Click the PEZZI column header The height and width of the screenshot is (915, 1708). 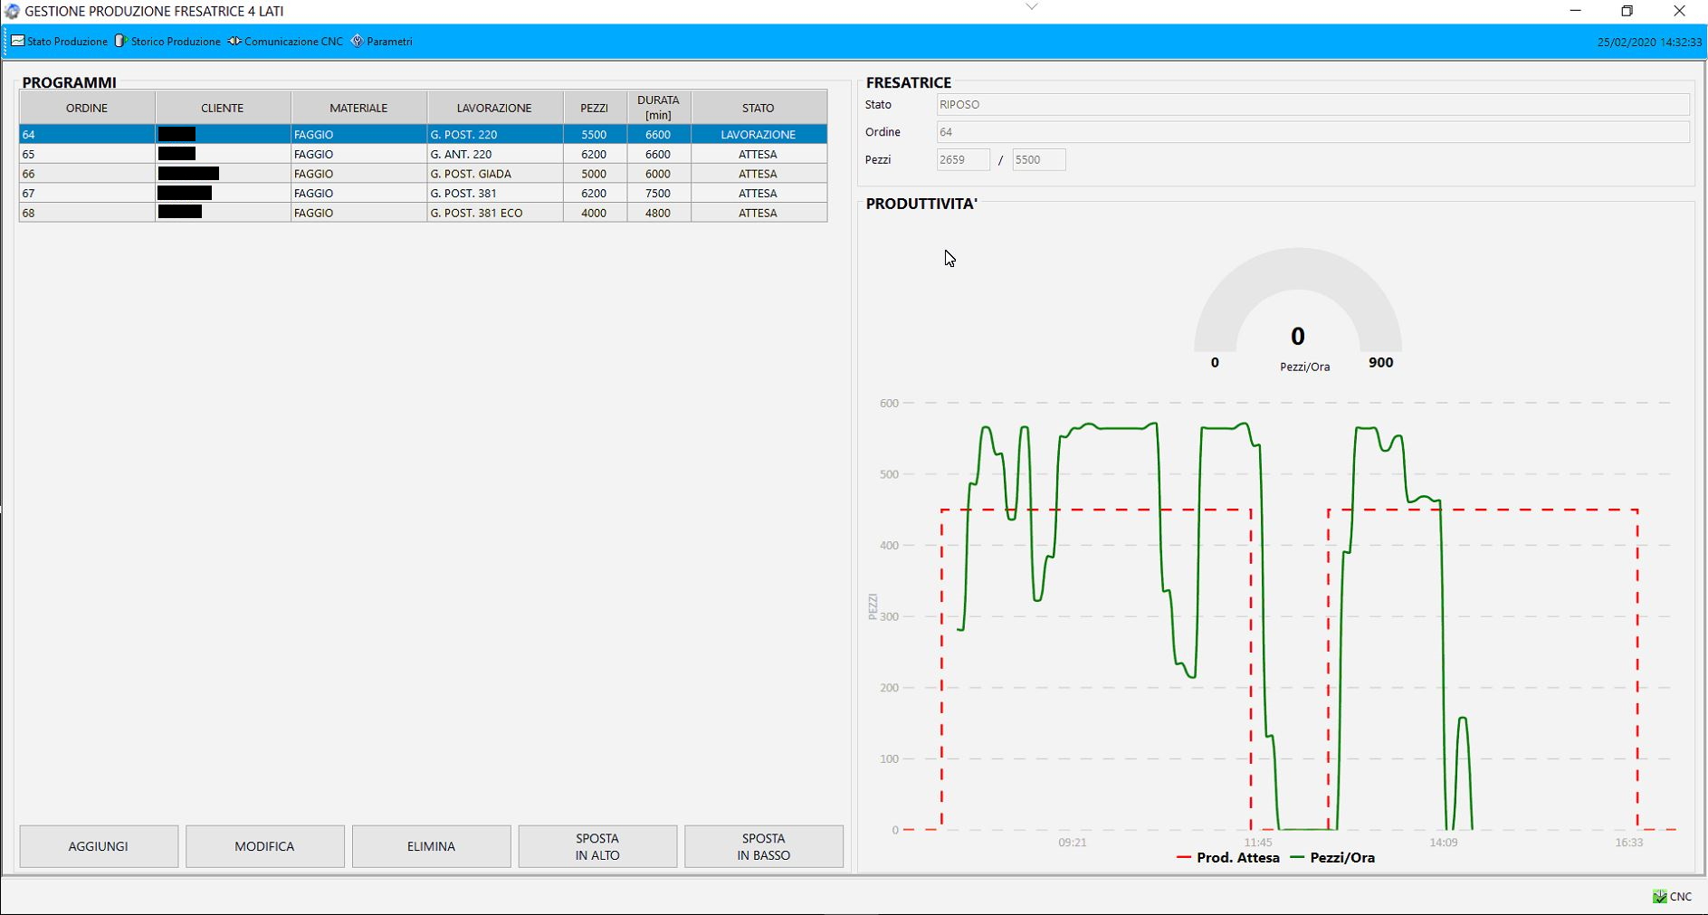(595, 108)
